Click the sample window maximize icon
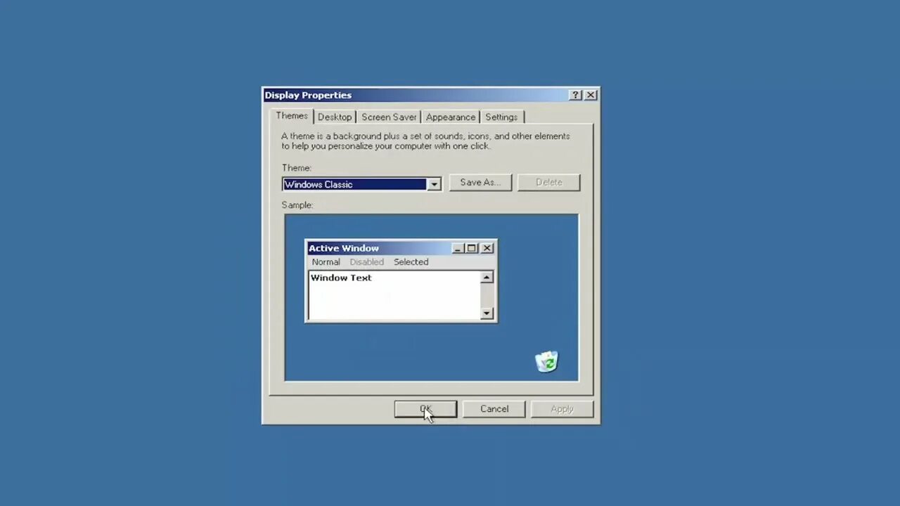Viewport: 900px width, 506px height. click(471, 248)
